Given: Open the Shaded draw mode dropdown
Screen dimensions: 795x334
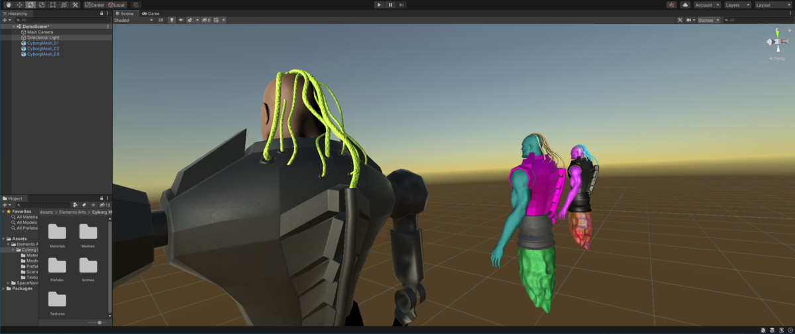Looking at the screenshot, I should 133,20.
